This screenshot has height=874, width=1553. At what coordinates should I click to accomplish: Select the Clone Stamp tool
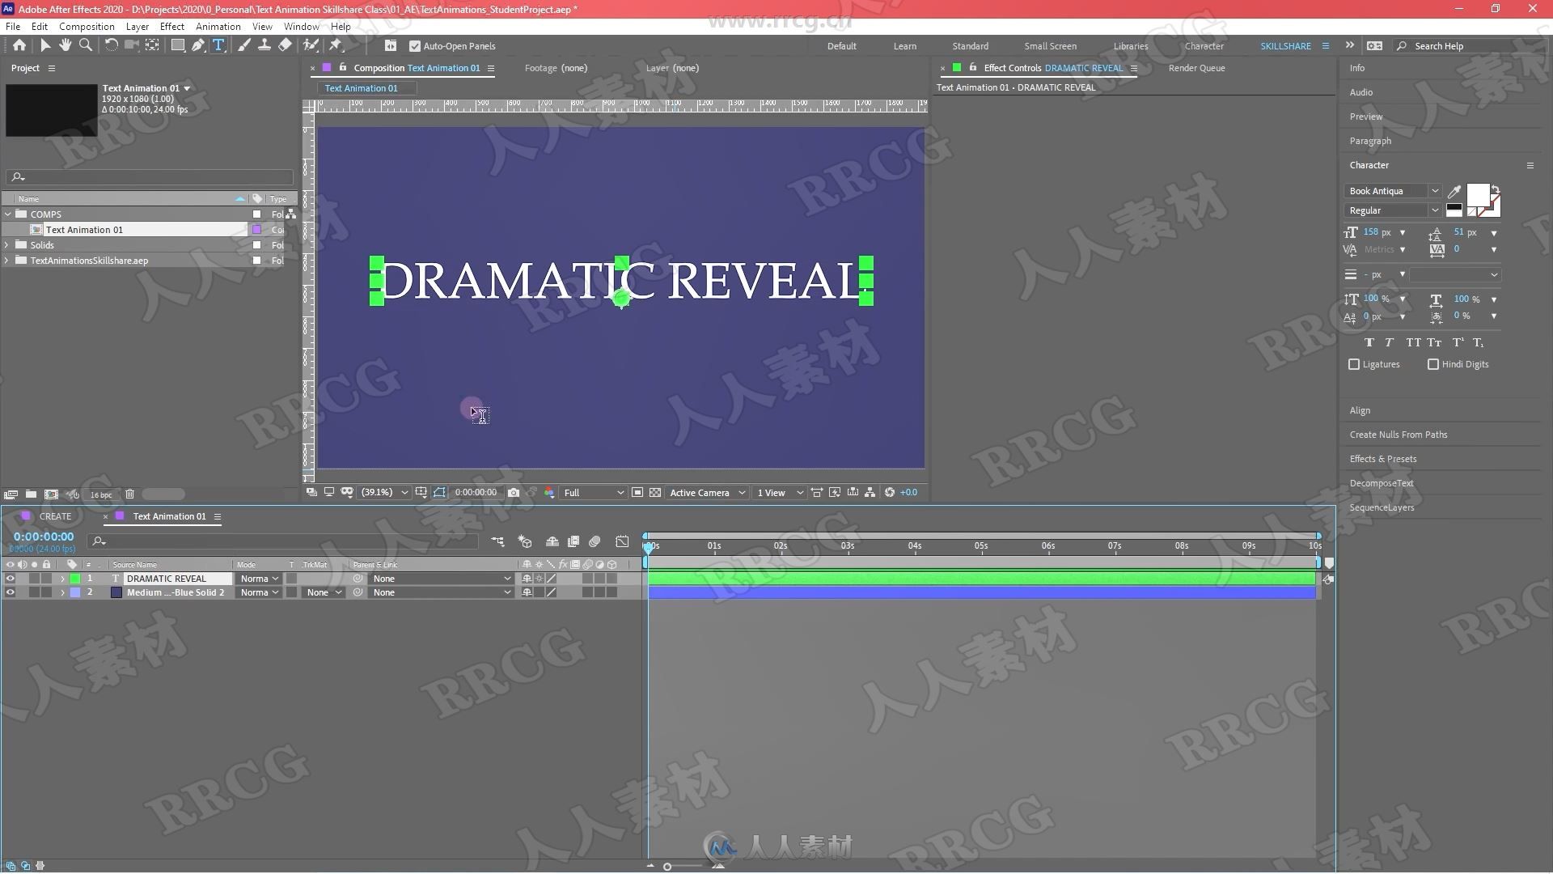tap(264, 45)
